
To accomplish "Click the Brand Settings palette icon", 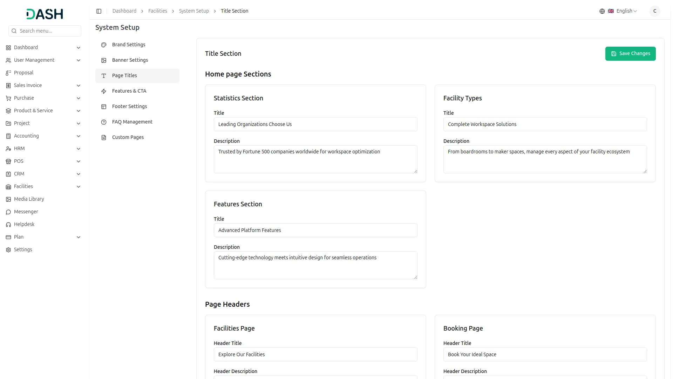I will (104, 45).
